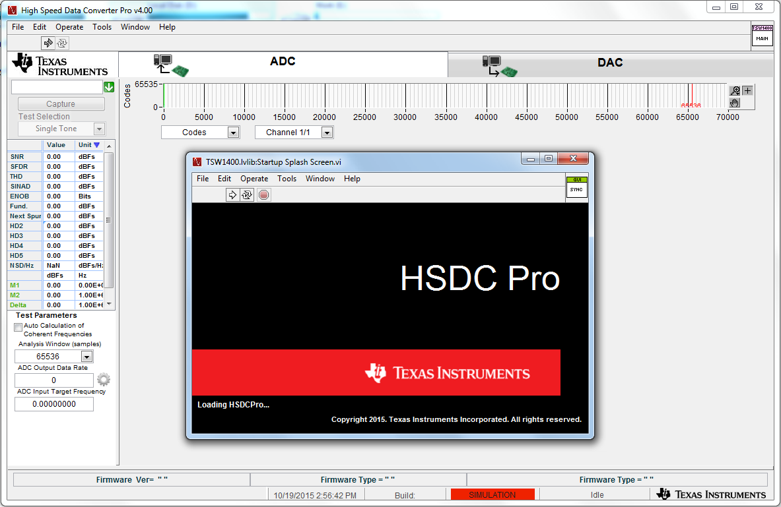Click the SNR row value 0.00
This screenshot has width=781, height=507.
[x=59, y=157]
